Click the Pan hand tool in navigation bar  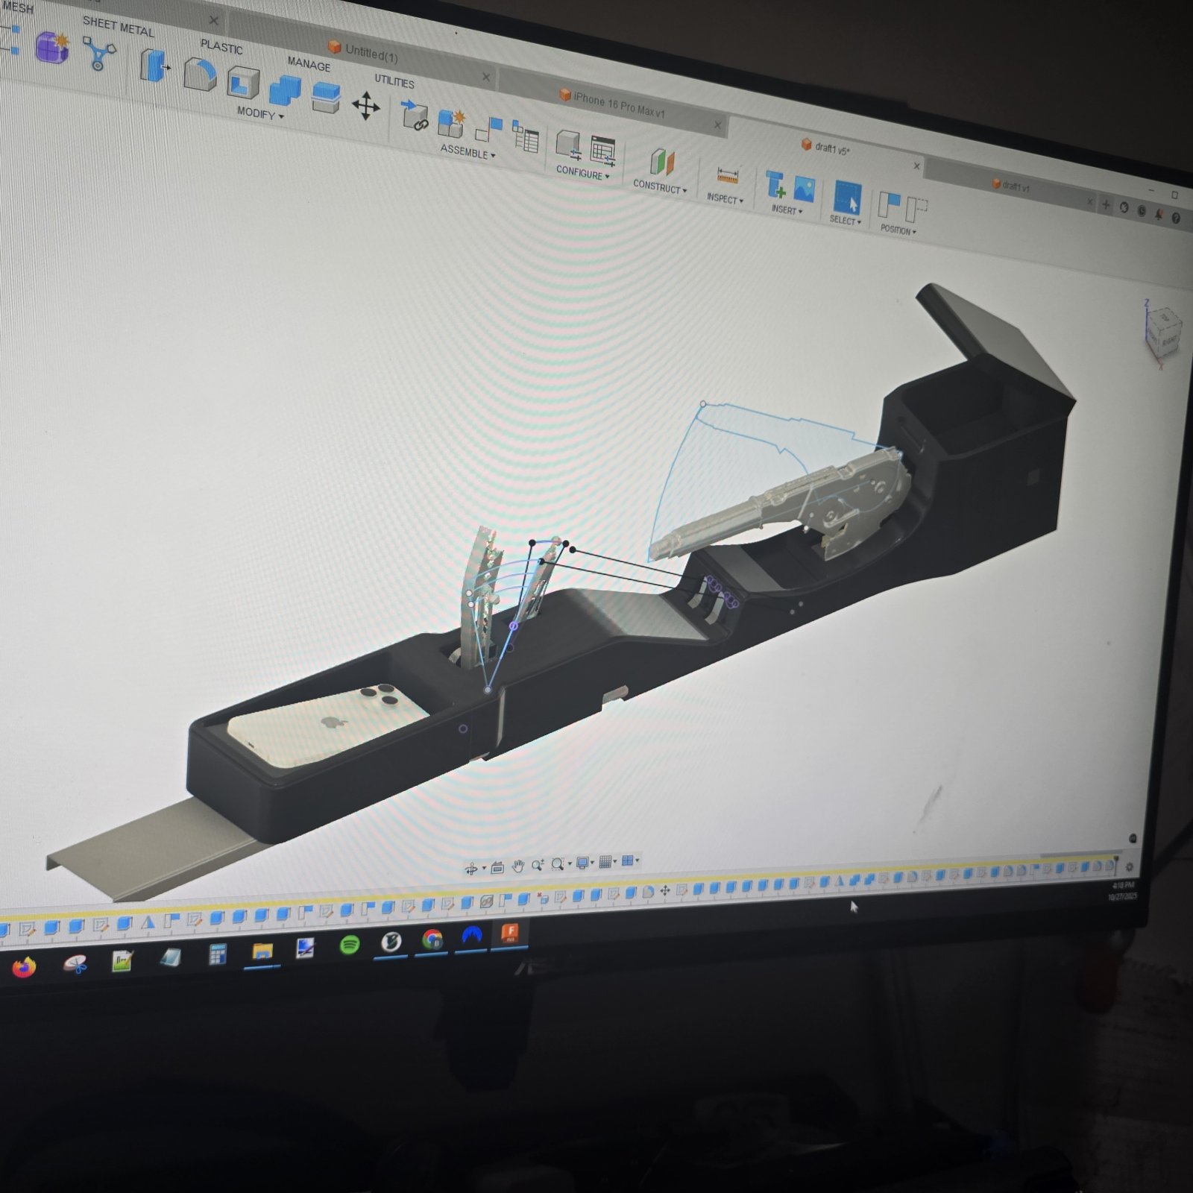[x=518, y=866]
